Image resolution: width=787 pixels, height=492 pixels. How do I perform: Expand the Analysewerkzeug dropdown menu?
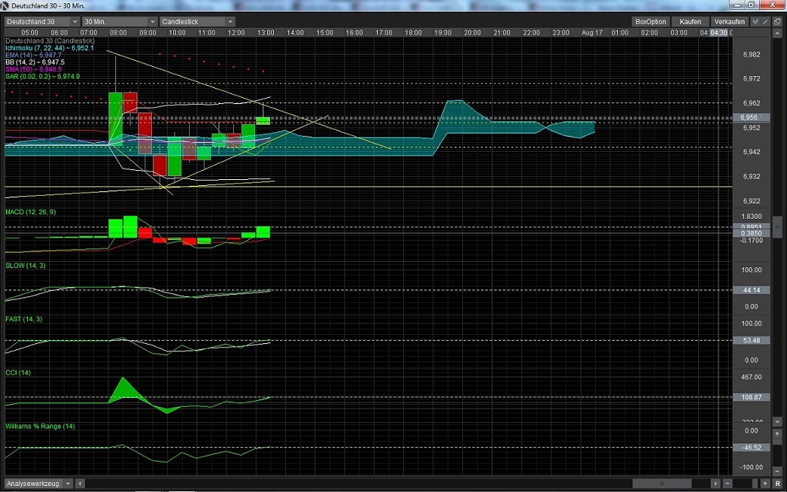[39, 484]
